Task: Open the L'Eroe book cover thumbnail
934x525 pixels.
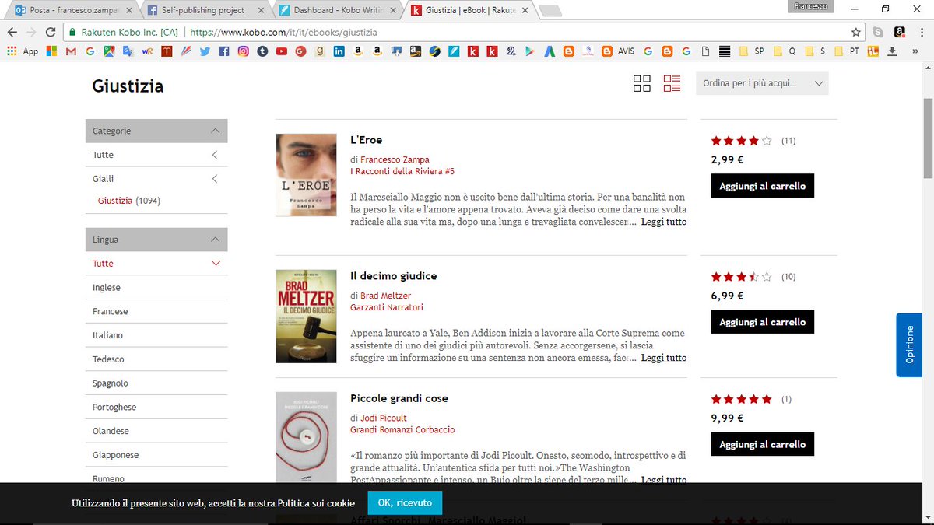Action: [x=306, y=175]
